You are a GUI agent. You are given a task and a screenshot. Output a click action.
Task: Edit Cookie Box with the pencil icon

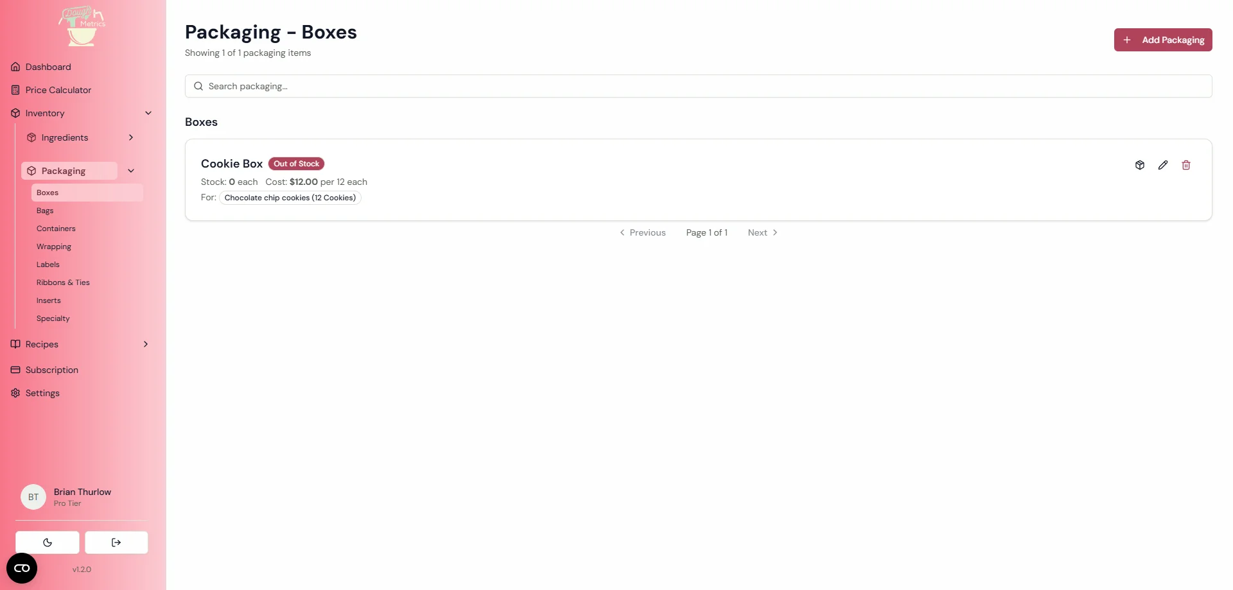[x=1163, y=165]
